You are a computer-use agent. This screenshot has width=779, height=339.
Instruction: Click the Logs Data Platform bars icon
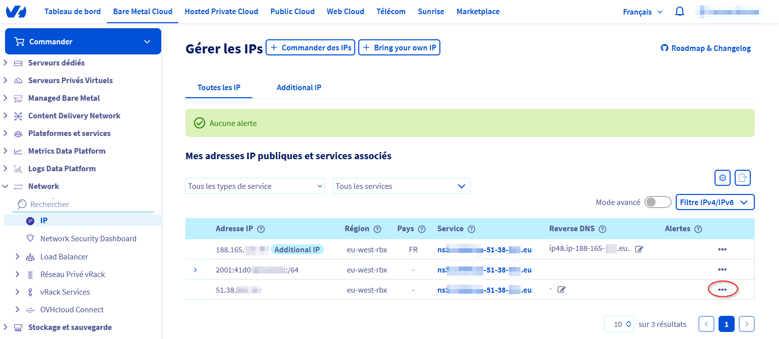pos(18,169)
